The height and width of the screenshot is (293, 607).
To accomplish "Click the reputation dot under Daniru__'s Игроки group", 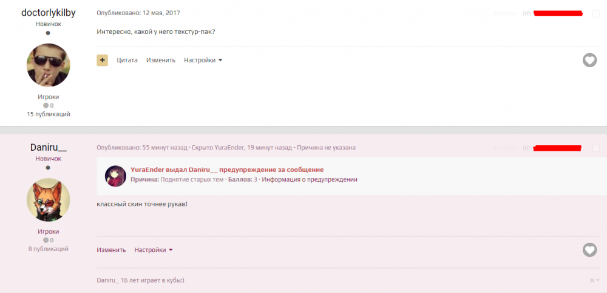I will click(46, 240).
